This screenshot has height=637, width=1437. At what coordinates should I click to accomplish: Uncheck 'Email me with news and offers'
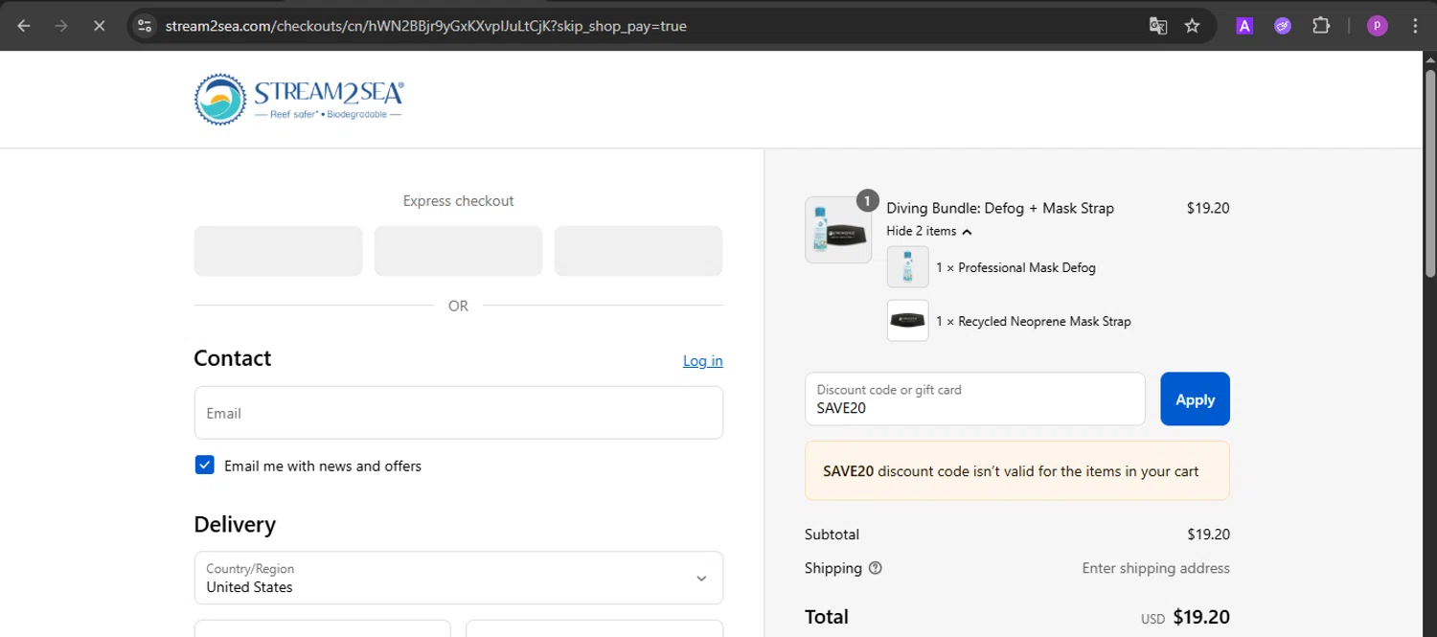pyautogui.click(x=204, y=466)
